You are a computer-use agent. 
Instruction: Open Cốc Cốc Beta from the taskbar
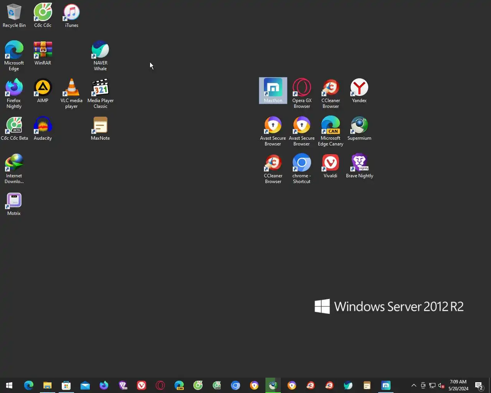point(217,385)
